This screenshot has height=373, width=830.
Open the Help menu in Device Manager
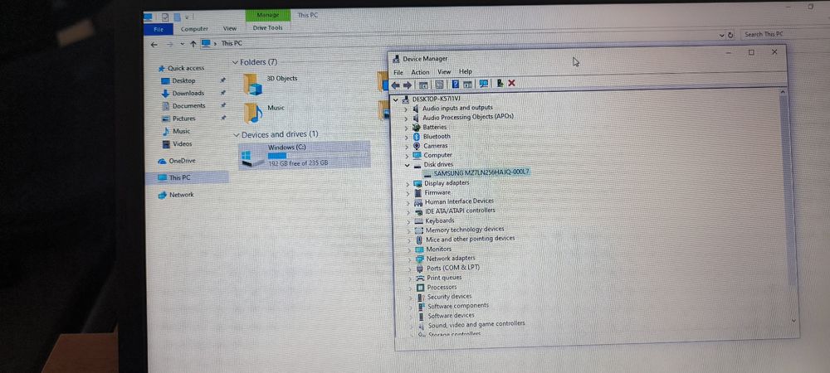466,71
